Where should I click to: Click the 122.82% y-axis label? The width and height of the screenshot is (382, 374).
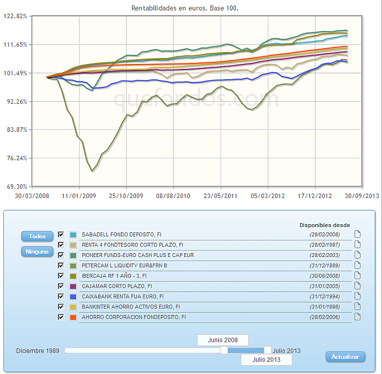15,16
